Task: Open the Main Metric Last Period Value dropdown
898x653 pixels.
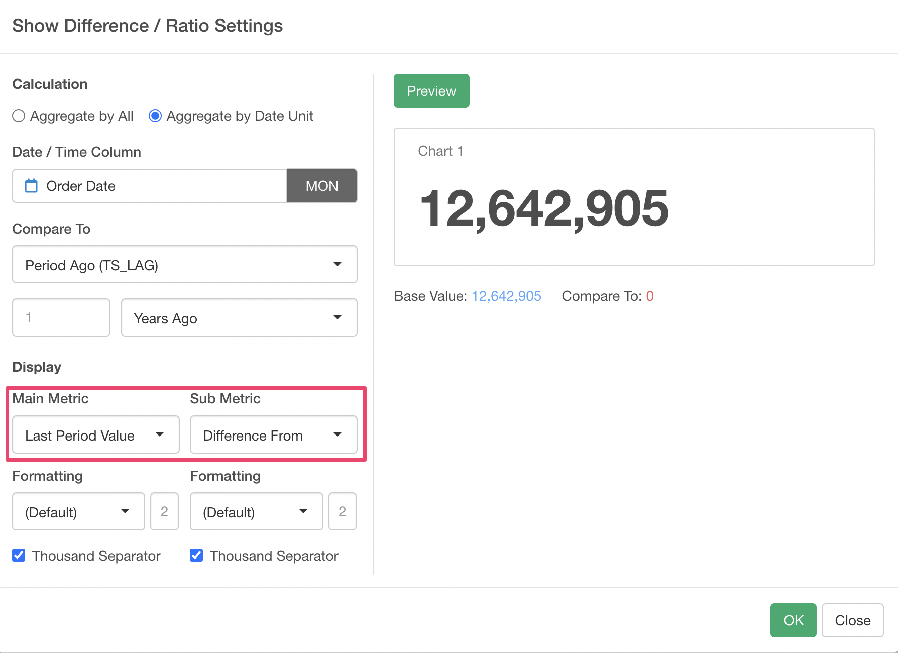Action: point(95,435)
